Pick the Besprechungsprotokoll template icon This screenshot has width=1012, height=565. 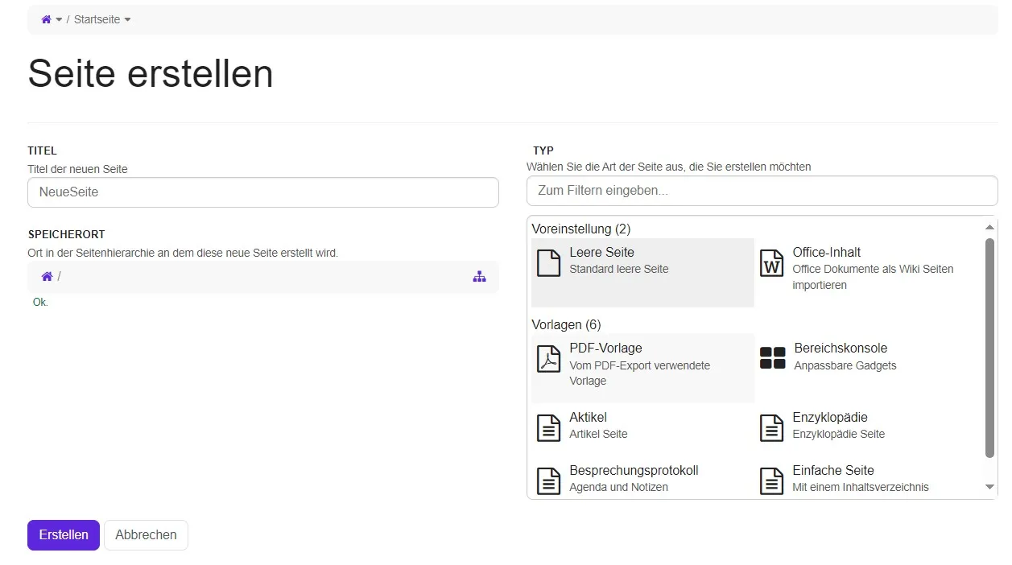[548, 480]
